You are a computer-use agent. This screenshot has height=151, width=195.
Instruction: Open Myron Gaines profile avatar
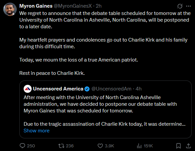(x=10, y=9)
